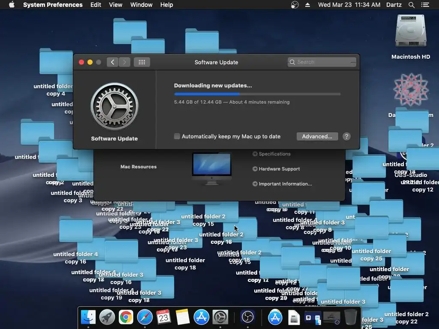Open Notification Center list icon
Image resolution: width=439 pixels, height=329 pixels.
425,5
